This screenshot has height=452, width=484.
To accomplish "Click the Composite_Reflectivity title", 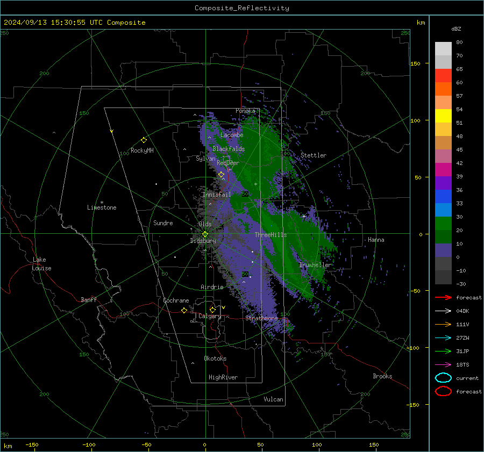I will click(x=242, y=8).
